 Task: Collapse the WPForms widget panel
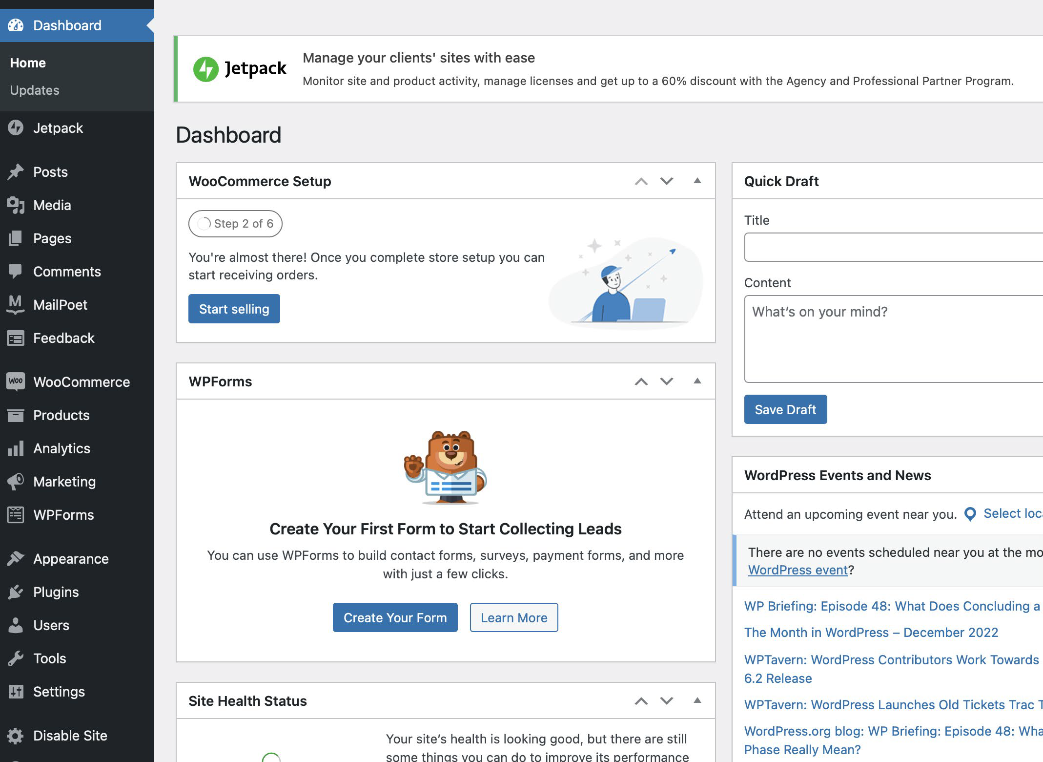[x=697, y=381]
